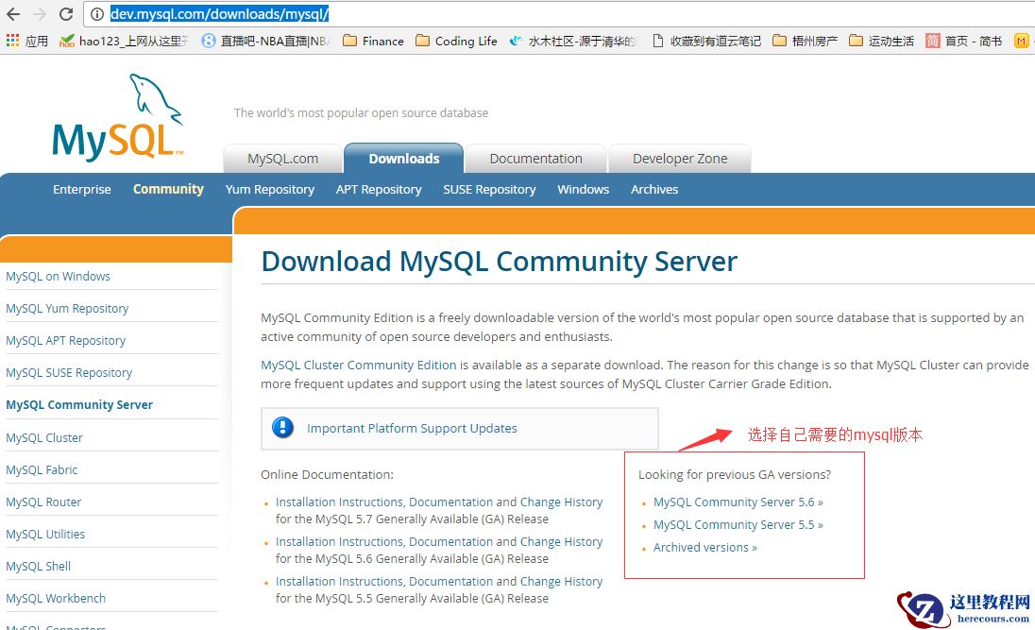Open MySQL Cluster in sidebar

pos(44,438)
